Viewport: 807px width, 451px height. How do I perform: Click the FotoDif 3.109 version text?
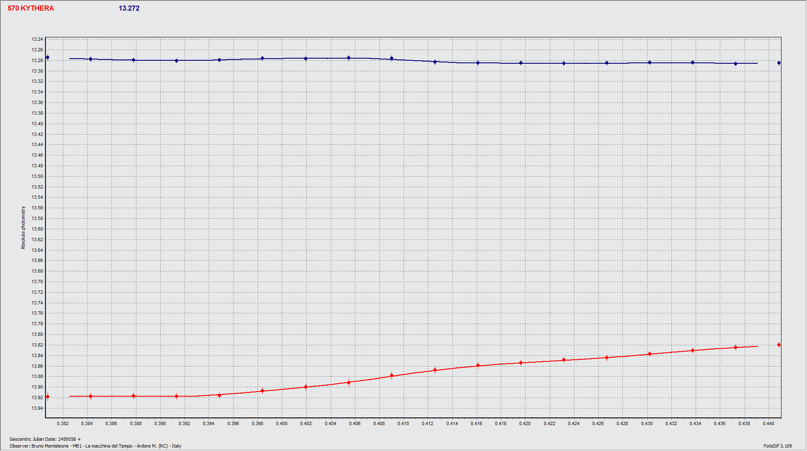coord(777,446)
